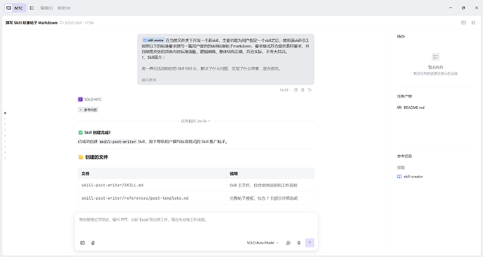This screenshot has height=257, width=483.
Task: Click the undo arrow icon under message
Action: [x=309, y=90]
